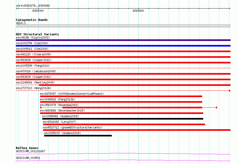
Task: Click the DGV Structural Variants track title
Action: (x=37, y=34)
